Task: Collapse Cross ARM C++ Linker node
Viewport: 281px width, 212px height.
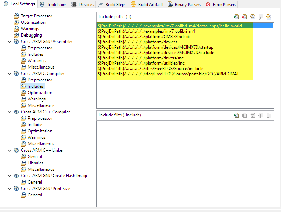Action: (x=9, y=150)
